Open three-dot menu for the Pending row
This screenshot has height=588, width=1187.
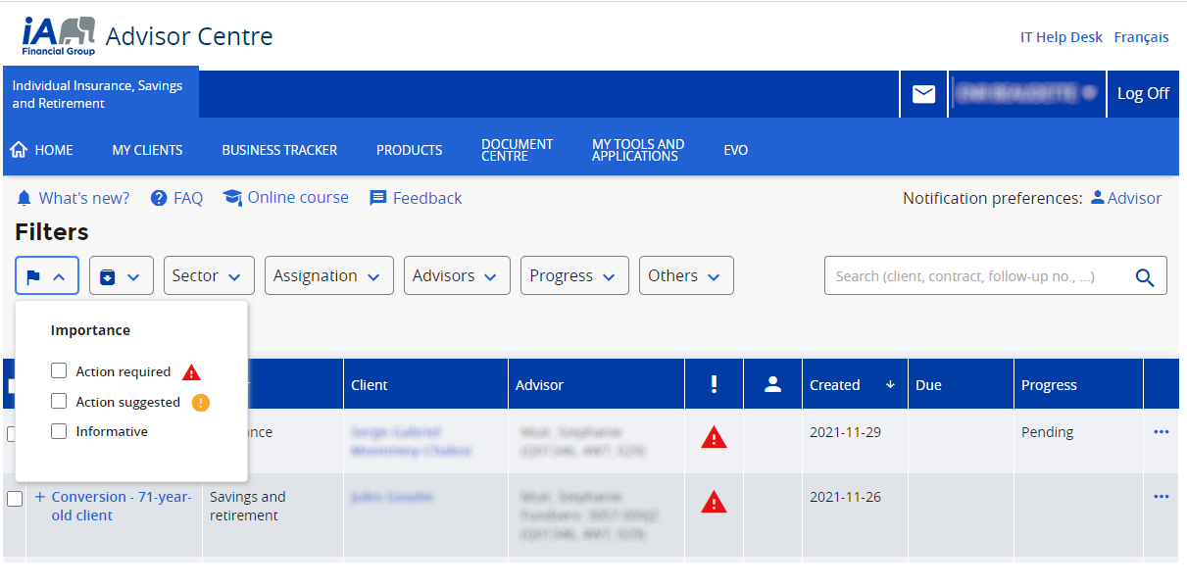coord(1162,432)
